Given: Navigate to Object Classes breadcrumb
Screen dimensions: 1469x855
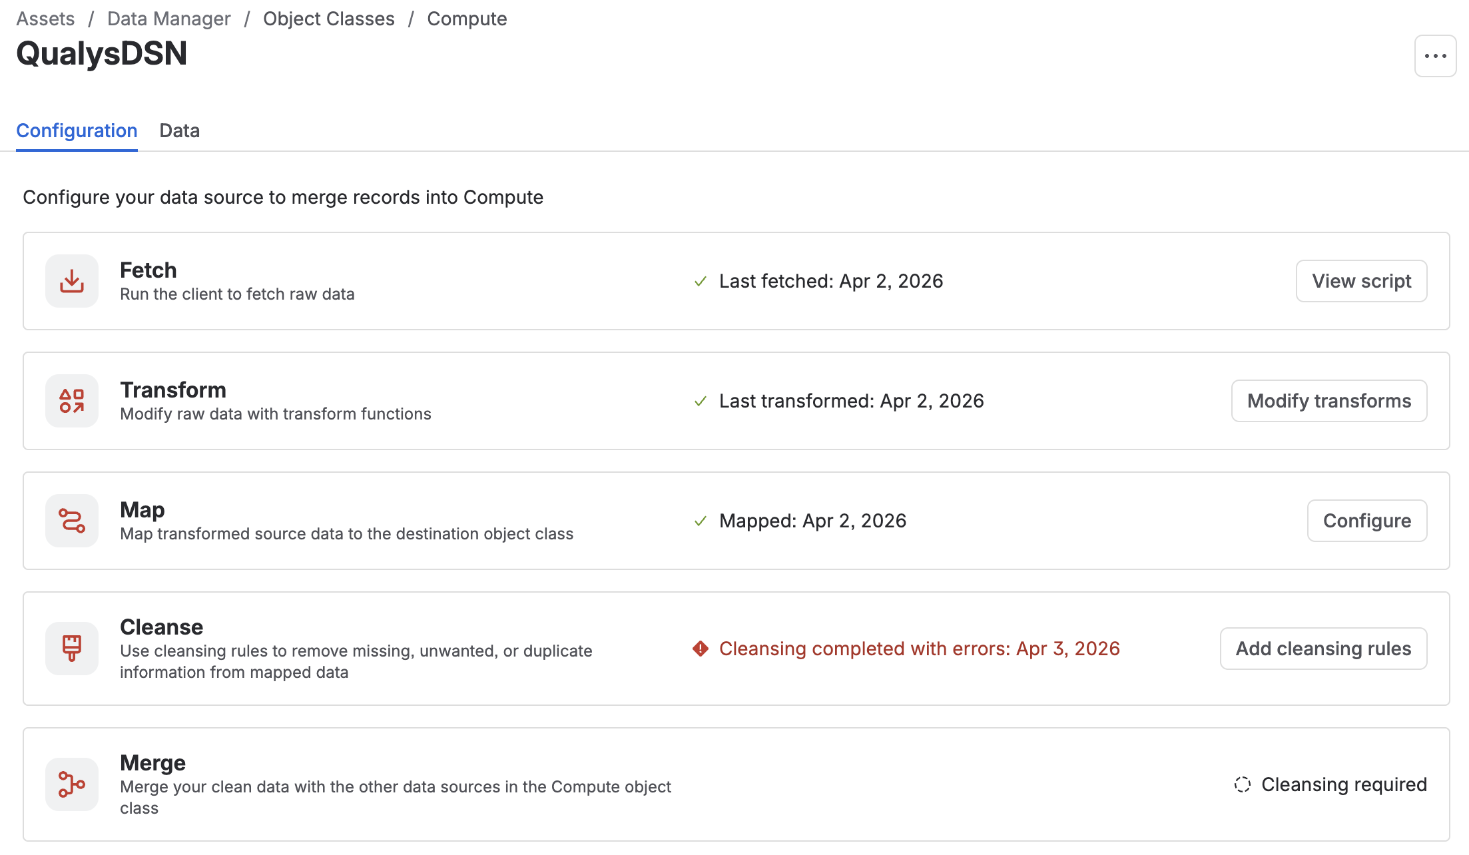Looking at the screenshot, I should coord(329,19).
